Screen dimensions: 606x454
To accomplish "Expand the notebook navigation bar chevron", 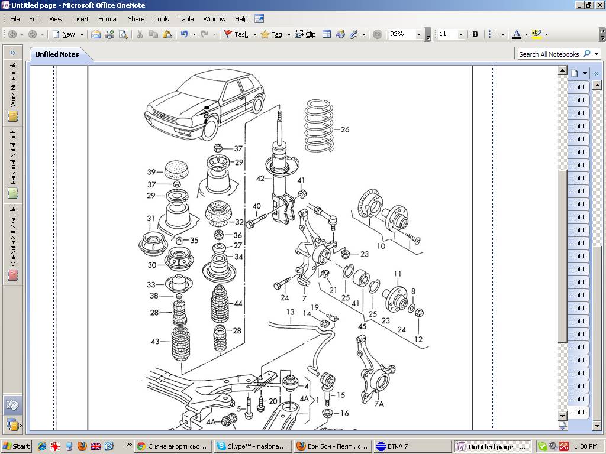I will (12, 53).
